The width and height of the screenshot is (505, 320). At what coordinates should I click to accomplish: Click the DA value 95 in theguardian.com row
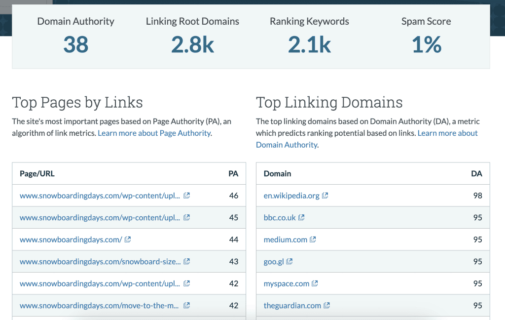(477, 305)
